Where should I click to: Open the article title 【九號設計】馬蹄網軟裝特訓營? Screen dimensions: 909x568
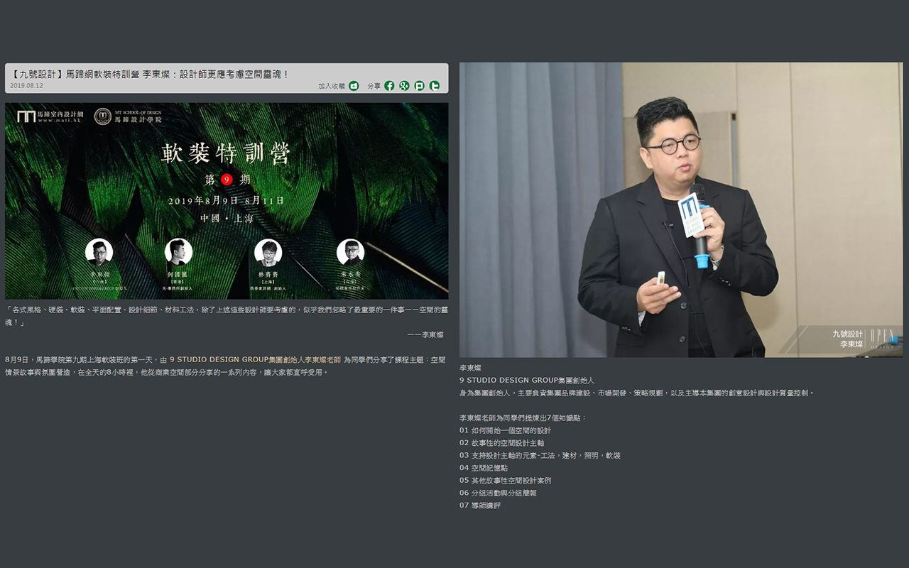coord(151,74)
